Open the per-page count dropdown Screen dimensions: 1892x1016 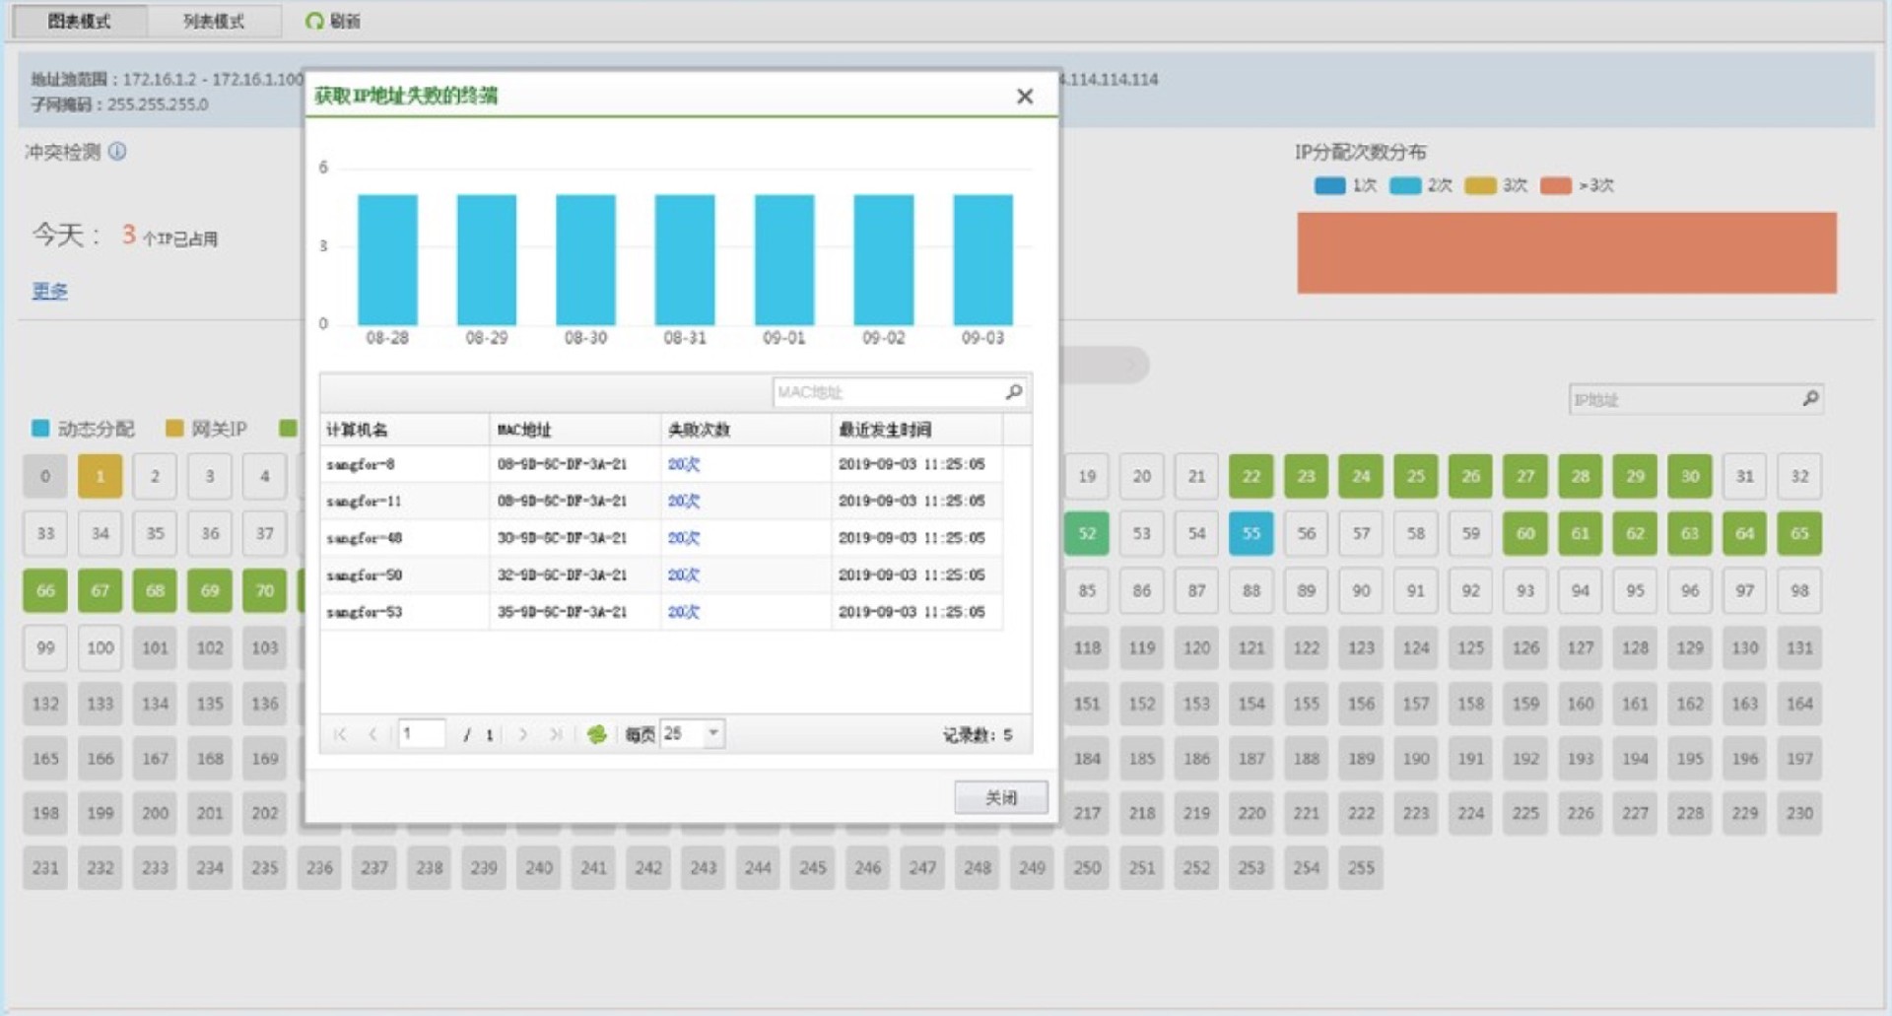(713, 733)
